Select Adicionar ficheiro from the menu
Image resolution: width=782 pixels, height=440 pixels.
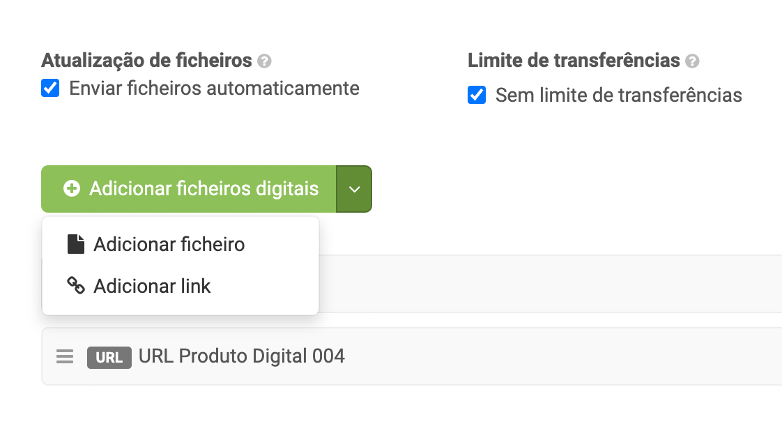[x=169, y=244]
